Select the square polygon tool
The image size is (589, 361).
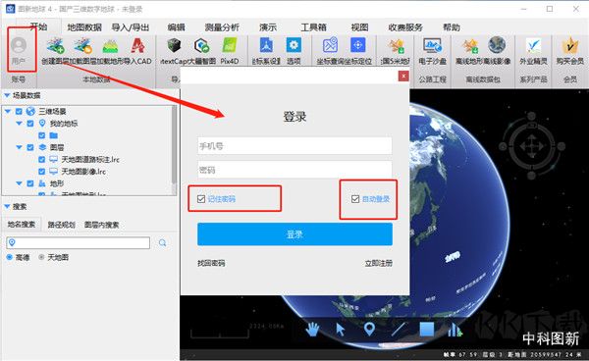[426, 330]
